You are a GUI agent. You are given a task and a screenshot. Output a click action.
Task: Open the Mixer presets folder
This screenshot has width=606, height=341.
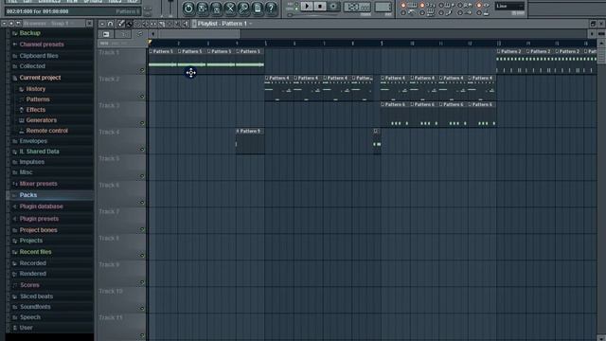click(38, 184)
